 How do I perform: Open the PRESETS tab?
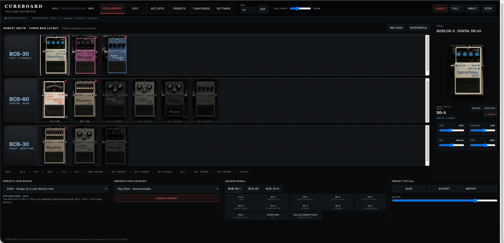(x=179, y=8)
